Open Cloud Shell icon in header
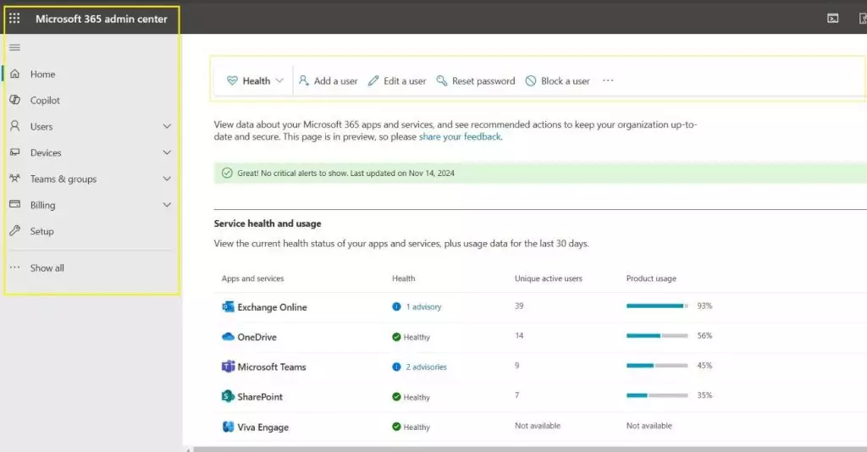This screenshot has height=452, width=867. pyautogui.click(x=833, y=18)
